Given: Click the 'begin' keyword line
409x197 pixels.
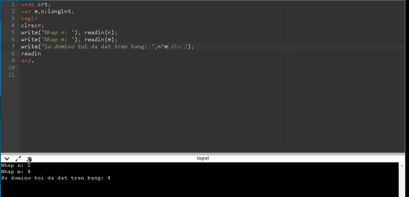Looking at the screenshot, I should coord(29,18).
